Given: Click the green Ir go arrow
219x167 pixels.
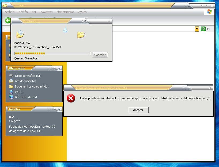Looking at the screenshot, I should (203, 29).
